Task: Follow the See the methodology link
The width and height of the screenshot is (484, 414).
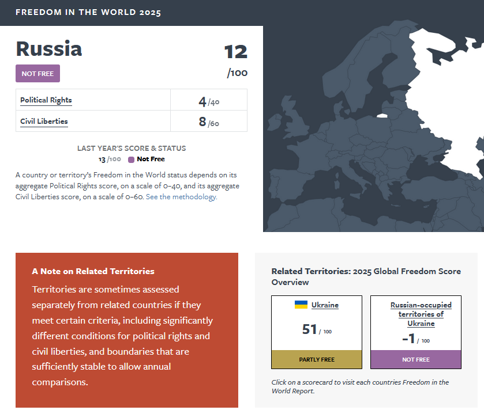Action: (182, 197)
